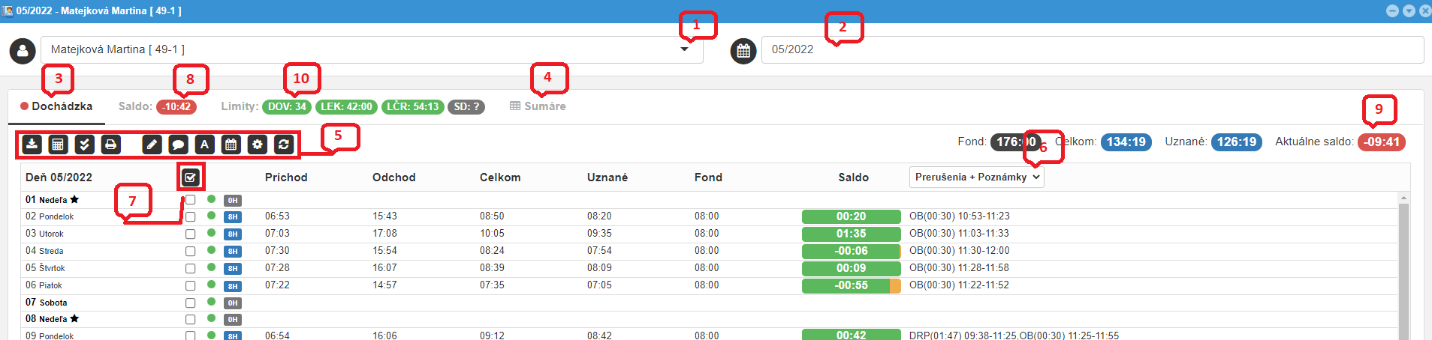This screenshot has width=1432, height=340.
Task: Click the double-checkmark approve icon
Action: click(x=85, y=145)
